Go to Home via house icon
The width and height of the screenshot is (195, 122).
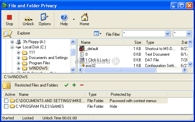point(84,17)
